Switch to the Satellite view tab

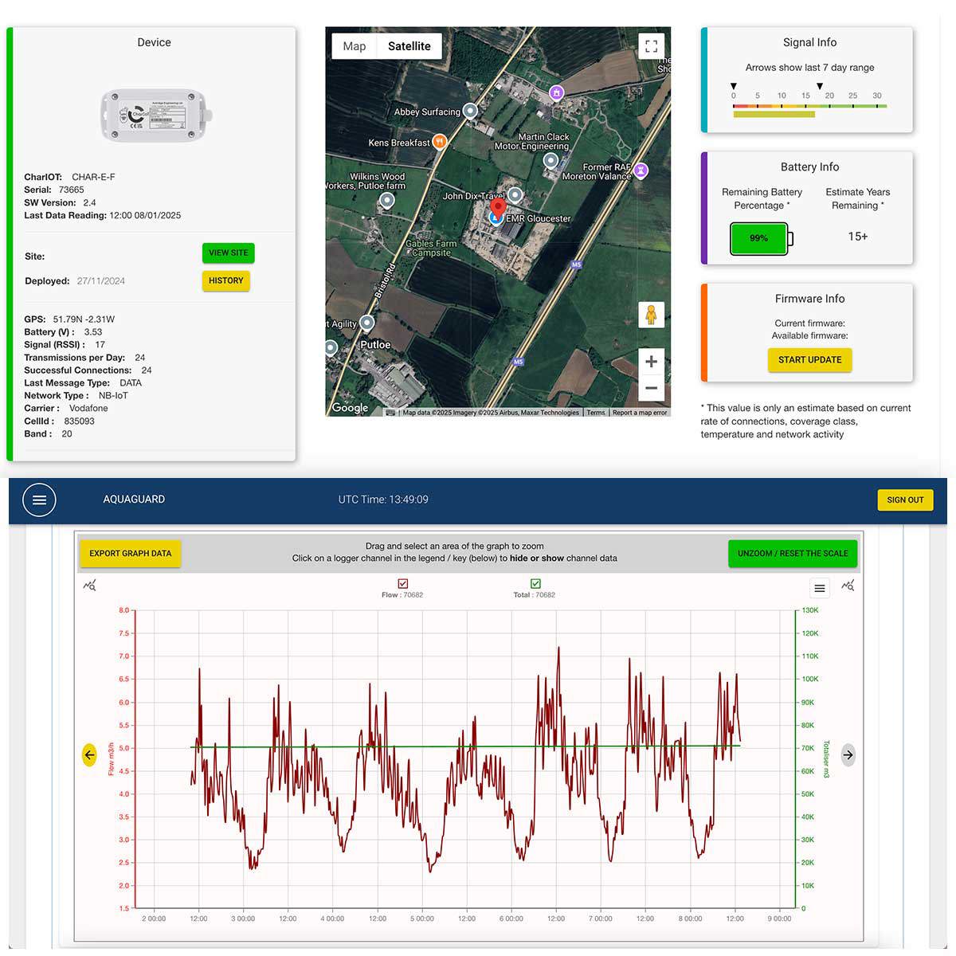coord(409,46)
